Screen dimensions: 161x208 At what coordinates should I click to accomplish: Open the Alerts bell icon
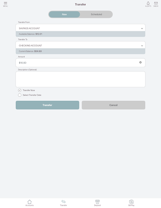(148, 3)
